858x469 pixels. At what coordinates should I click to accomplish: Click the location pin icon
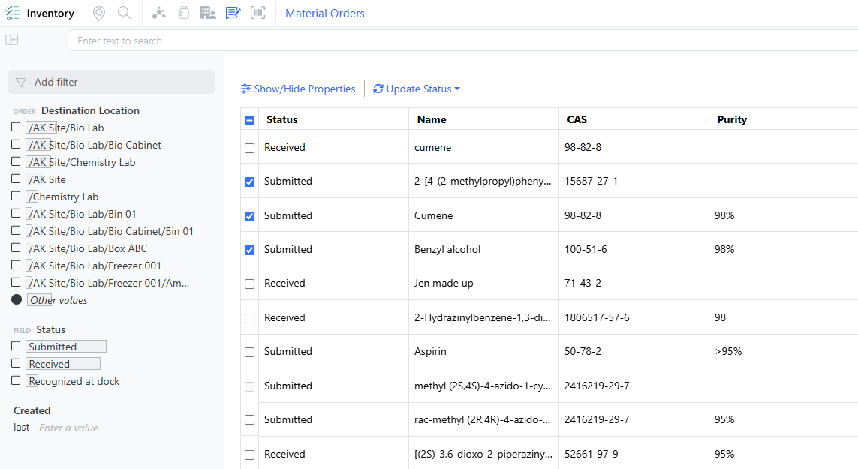[x=98, y=14]
